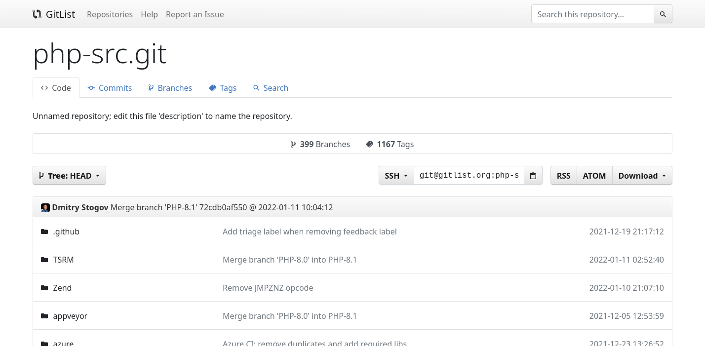Click the search magnifier button
The height and width of the screenshot is (346, 705).
pos(663,14)
